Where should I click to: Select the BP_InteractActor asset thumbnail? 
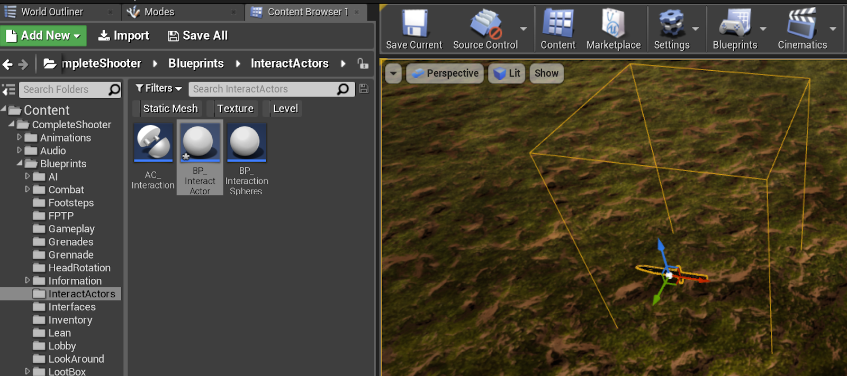[200, 143]
